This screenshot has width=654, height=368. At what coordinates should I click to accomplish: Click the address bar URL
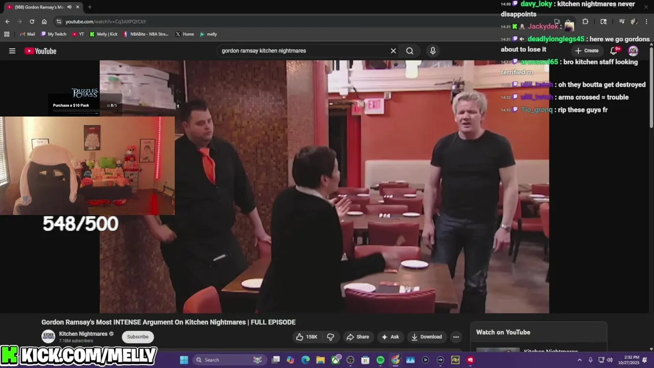tap(106, 21)
